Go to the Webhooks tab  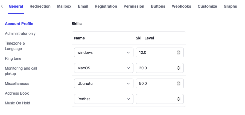coord(182,6)
